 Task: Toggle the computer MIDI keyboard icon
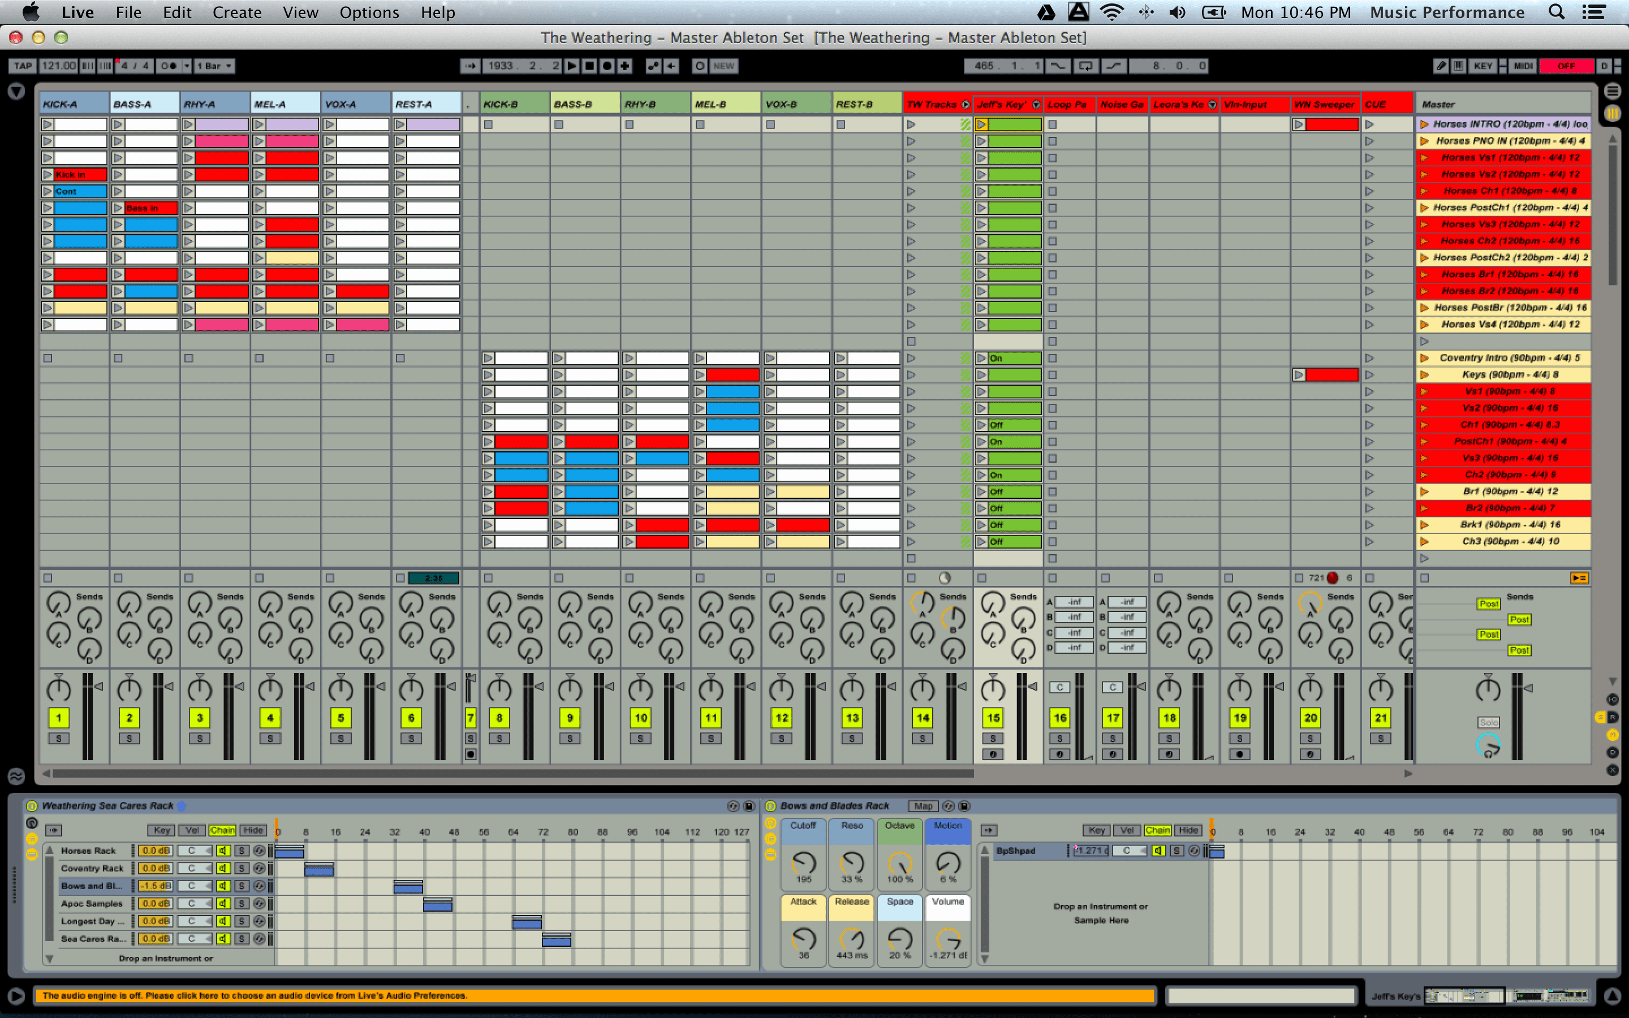tap(1458, 66)
